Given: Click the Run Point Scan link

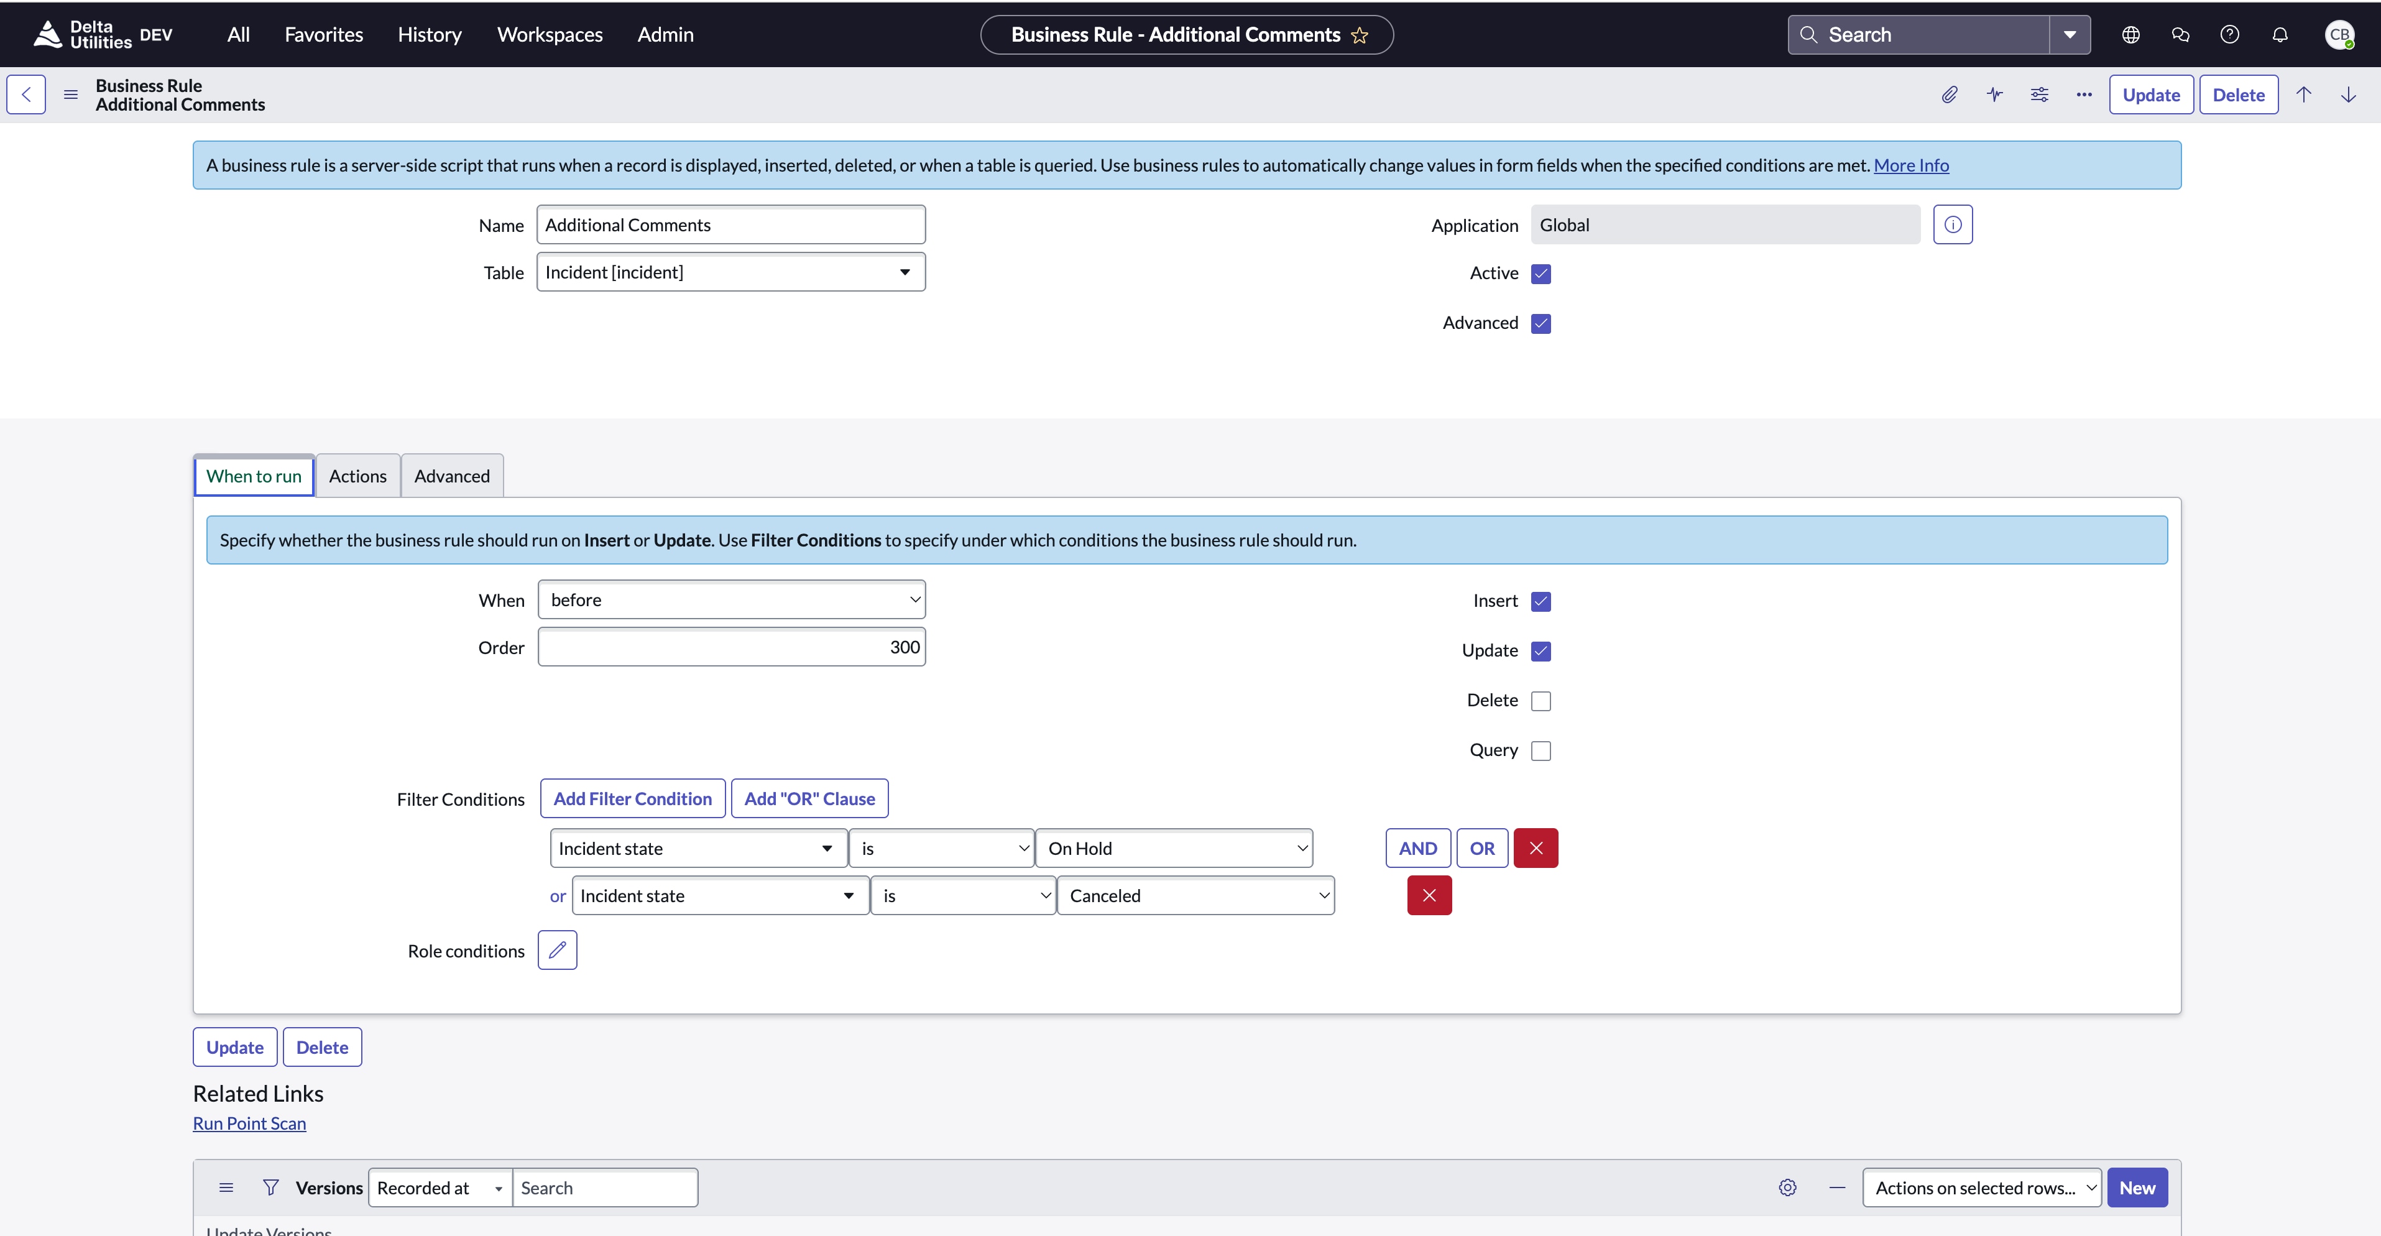Looking at the screenshot, I should click(249, 1123).
